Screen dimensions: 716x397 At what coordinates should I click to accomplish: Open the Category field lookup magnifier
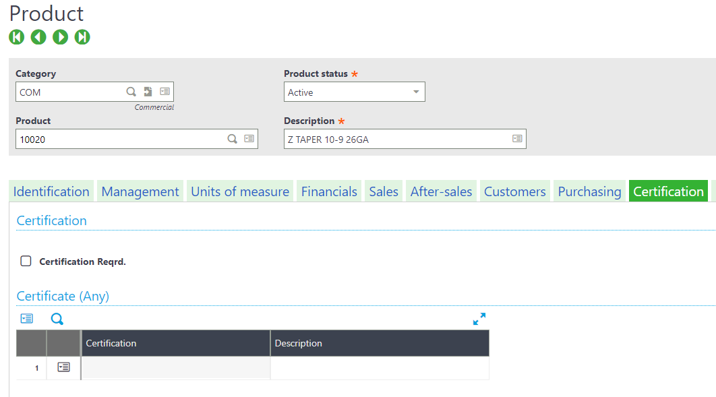coord(131,92)
